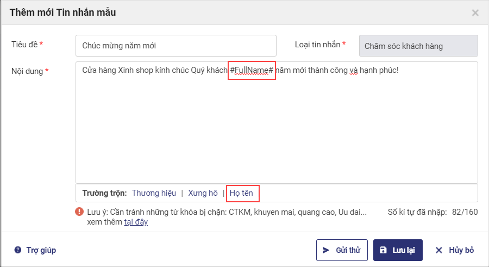Open the Trợ giúp help link
Viewport: 489px width, 267px height.
coord(41,250)
